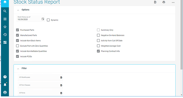This screenshot has width=183, height=98.
Task: Open the recent history clock icon
Action: click(x=5, y=35)
